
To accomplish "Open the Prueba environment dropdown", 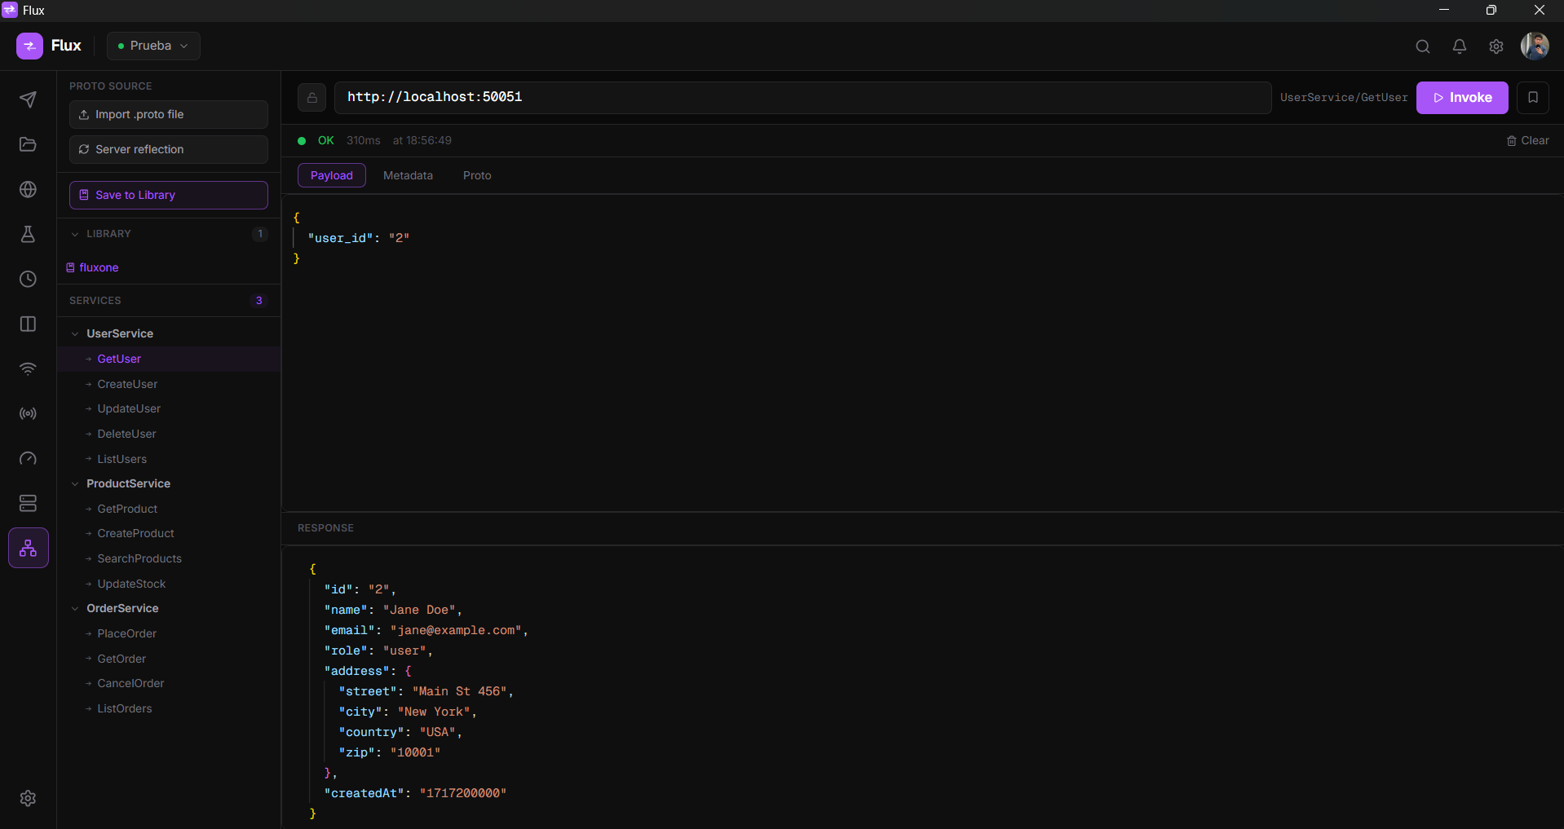I will pyautogui.click(x=153, y=46).
